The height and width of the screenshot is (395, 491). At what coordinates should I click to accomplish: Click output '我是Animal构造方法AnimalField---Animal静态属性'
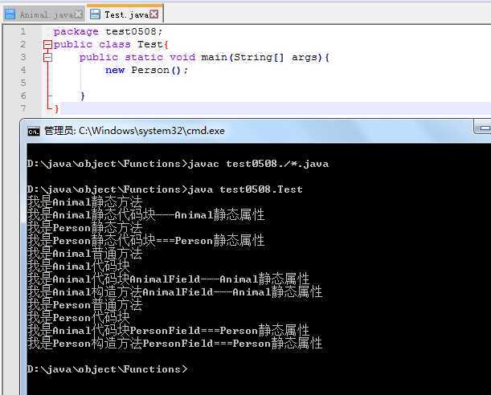click(x=174, y=292)
